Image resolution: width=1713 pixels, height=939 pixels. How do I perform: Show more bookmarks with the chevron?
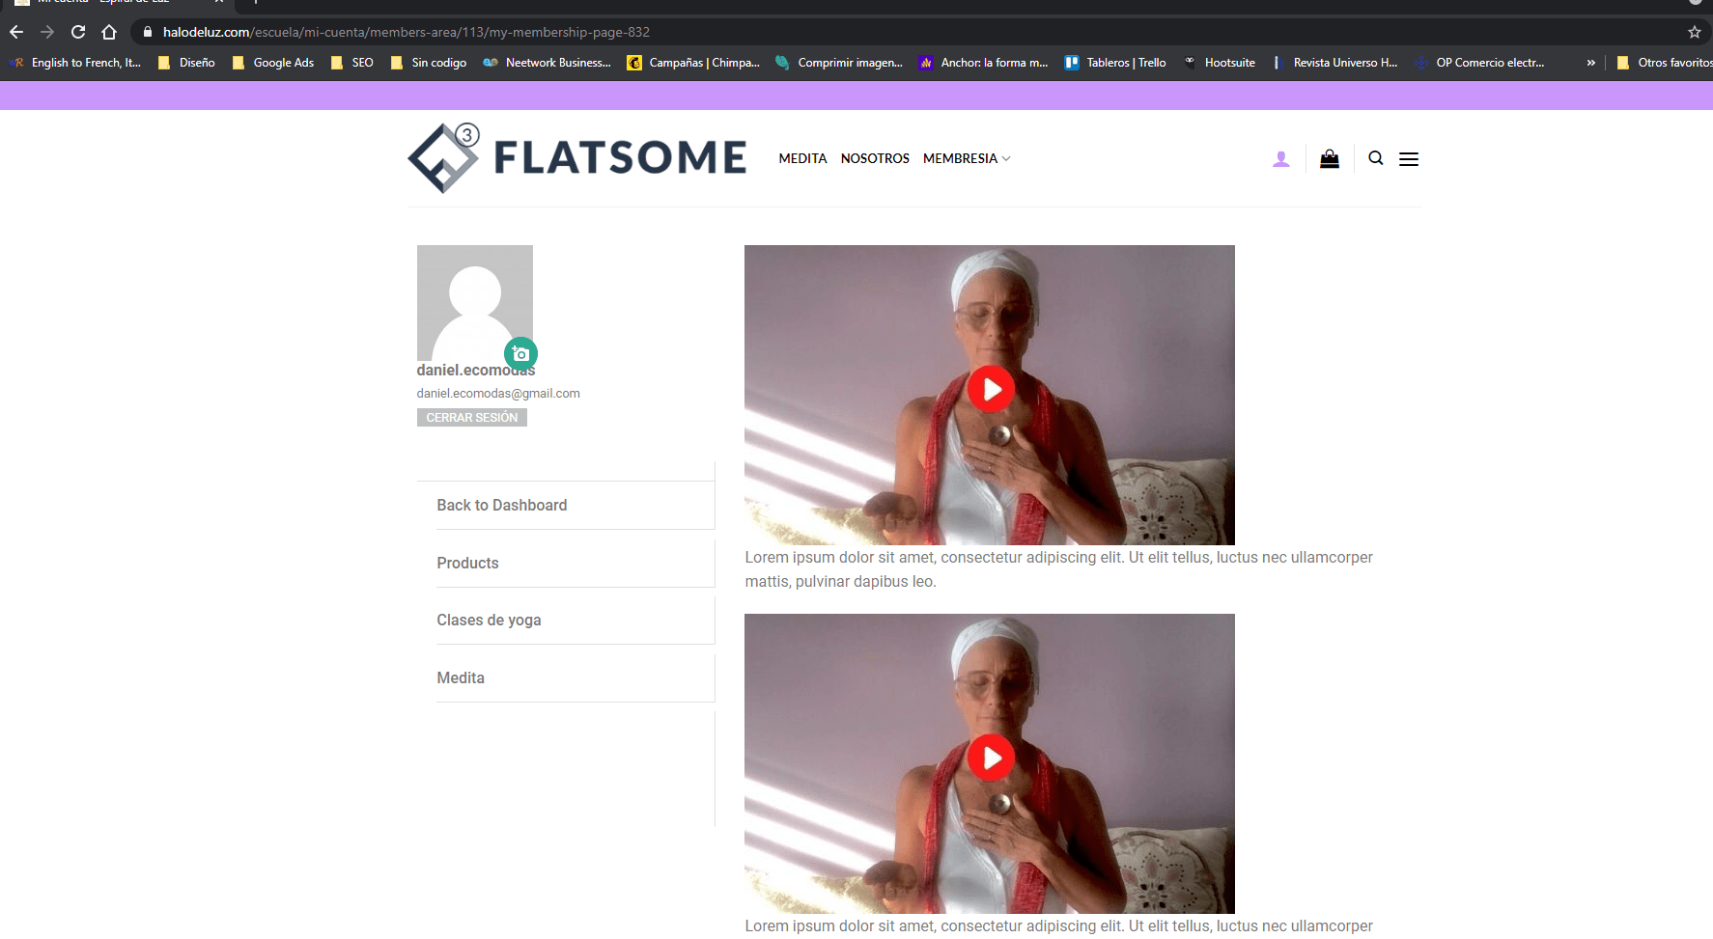(x=1590, y=63)
